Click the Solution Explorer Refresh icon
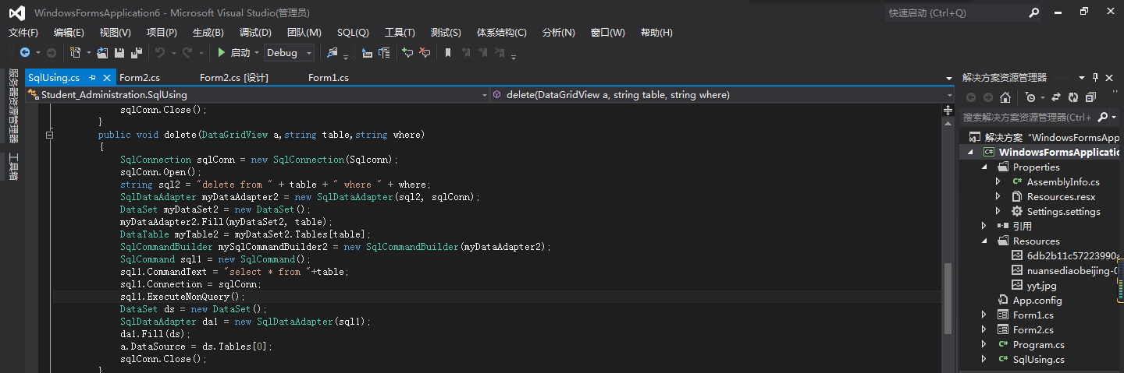The width and height of the screenshot is (1124, 373). tap(1073, 97)
